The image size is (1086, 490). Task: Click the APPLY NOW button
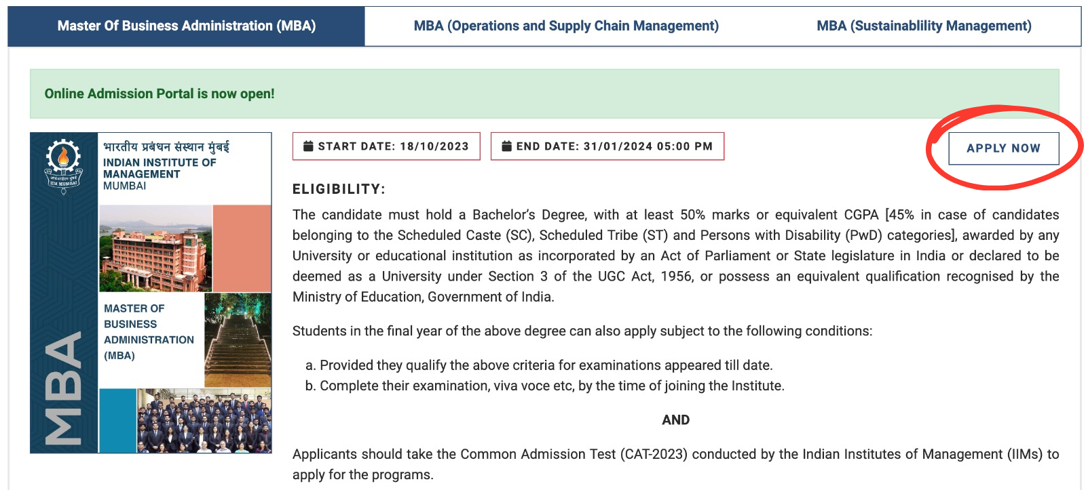[x=1003, y=148]
